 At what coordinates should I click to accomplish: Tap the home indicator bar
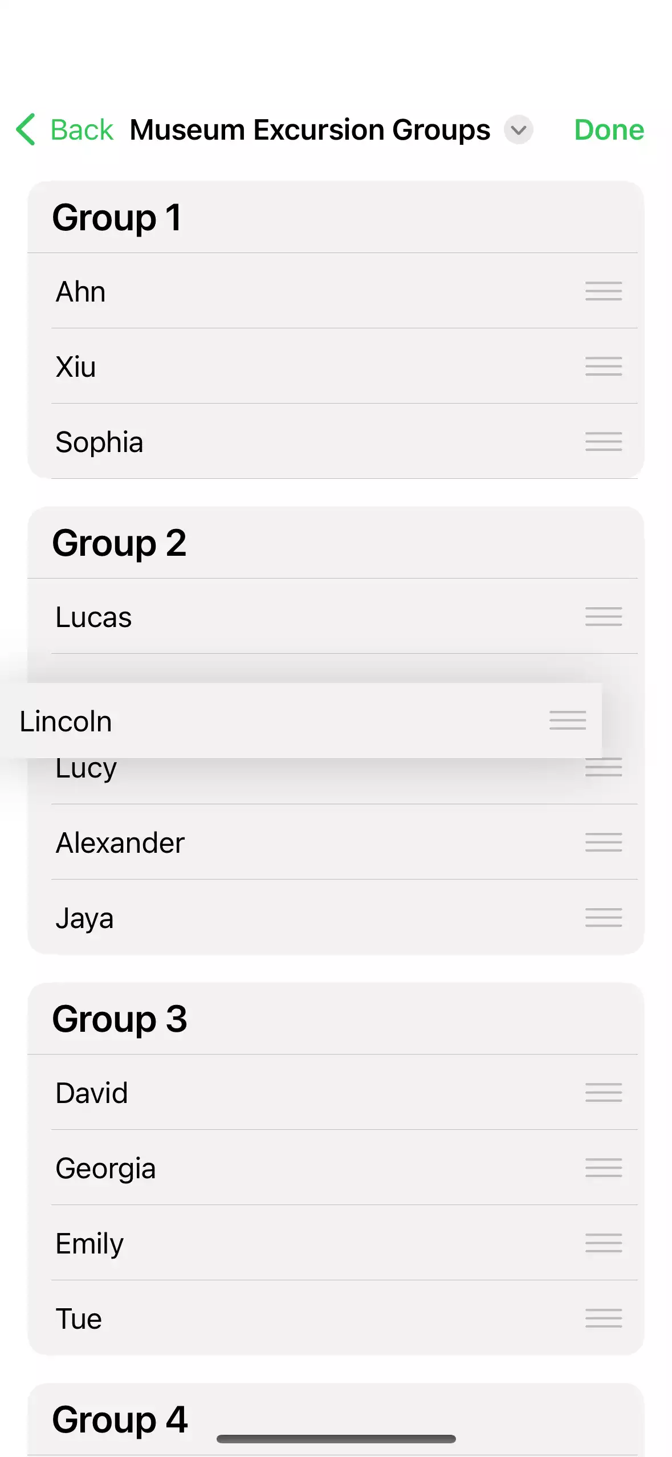coord(336,1439)
